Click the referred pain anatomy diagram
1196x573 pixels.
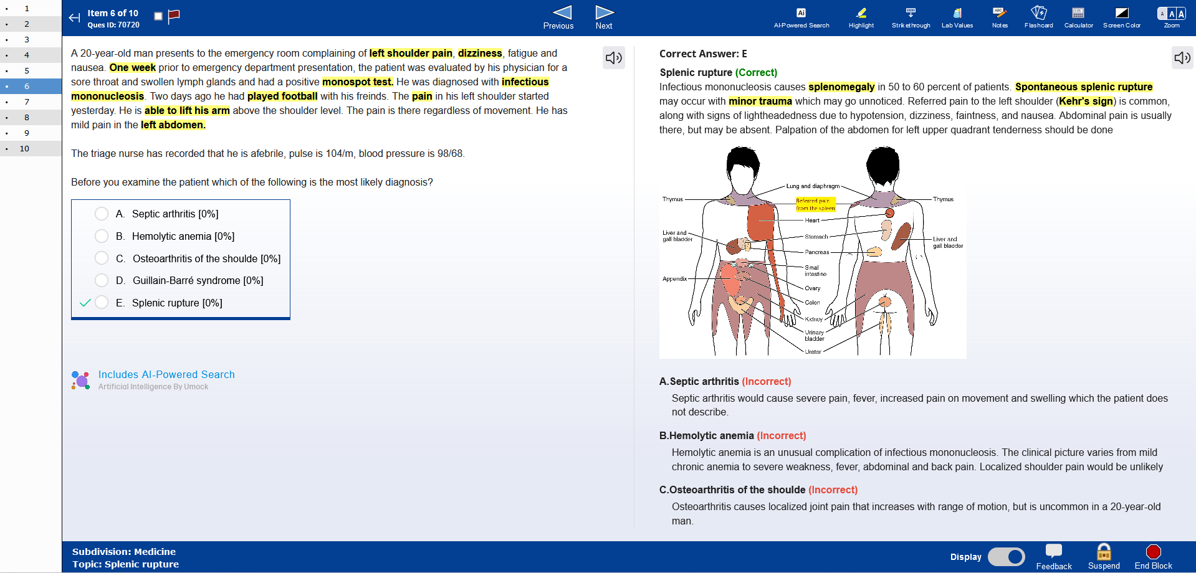coord(813,252)
